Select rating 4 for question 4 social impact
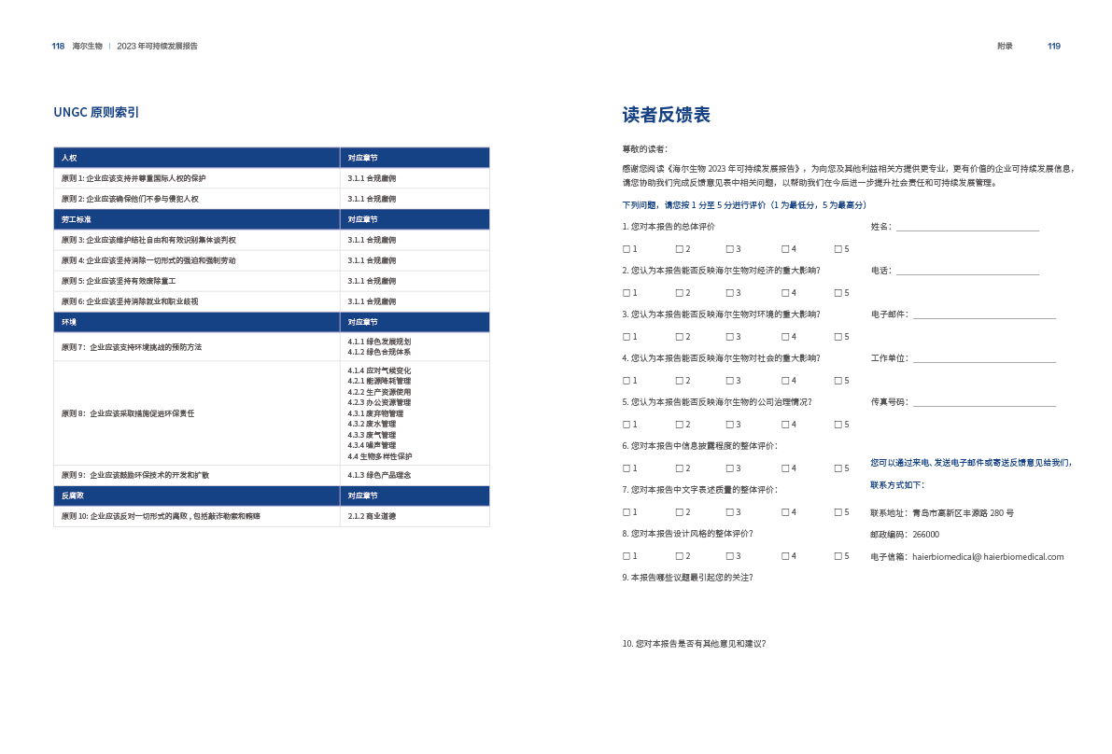This screenshot has width=1112, height=754. (784, 381)
